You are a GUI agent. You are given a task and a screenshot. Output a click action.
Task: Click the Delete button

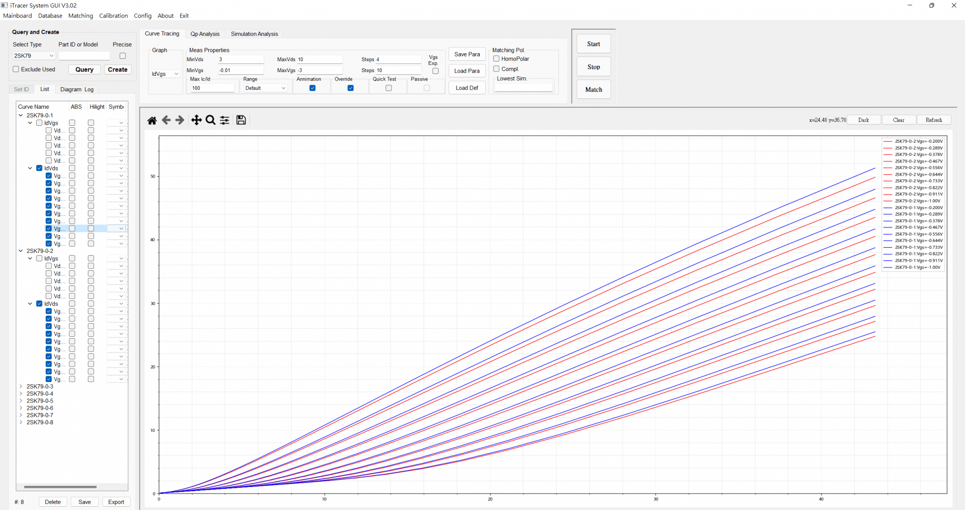pyautogui.click(x=53, y=502)
